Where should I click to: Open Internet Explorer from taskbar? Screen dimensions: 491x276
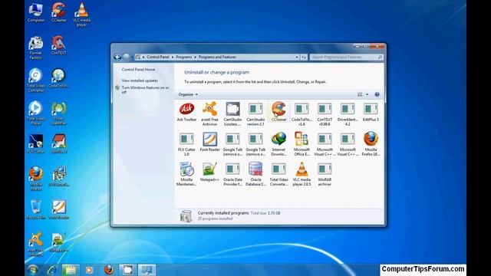click(51, 270)
